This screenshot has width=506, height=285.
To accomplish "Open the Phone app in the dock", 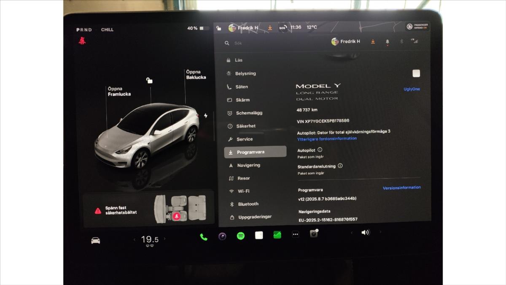I will pyautogui.click(x=204, y=237).
